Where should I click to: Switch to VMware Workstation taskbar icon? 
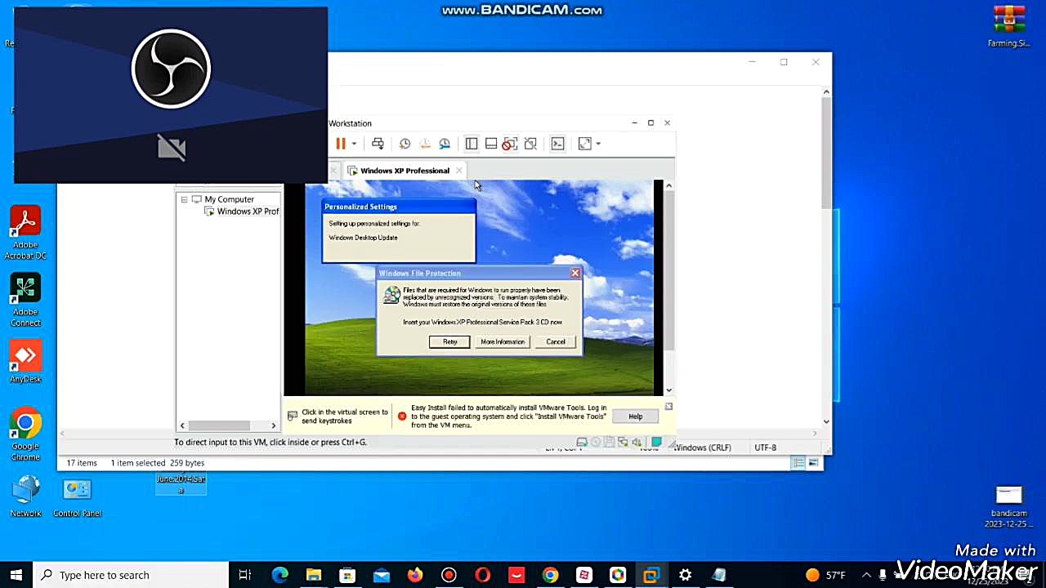coord(651,575)
